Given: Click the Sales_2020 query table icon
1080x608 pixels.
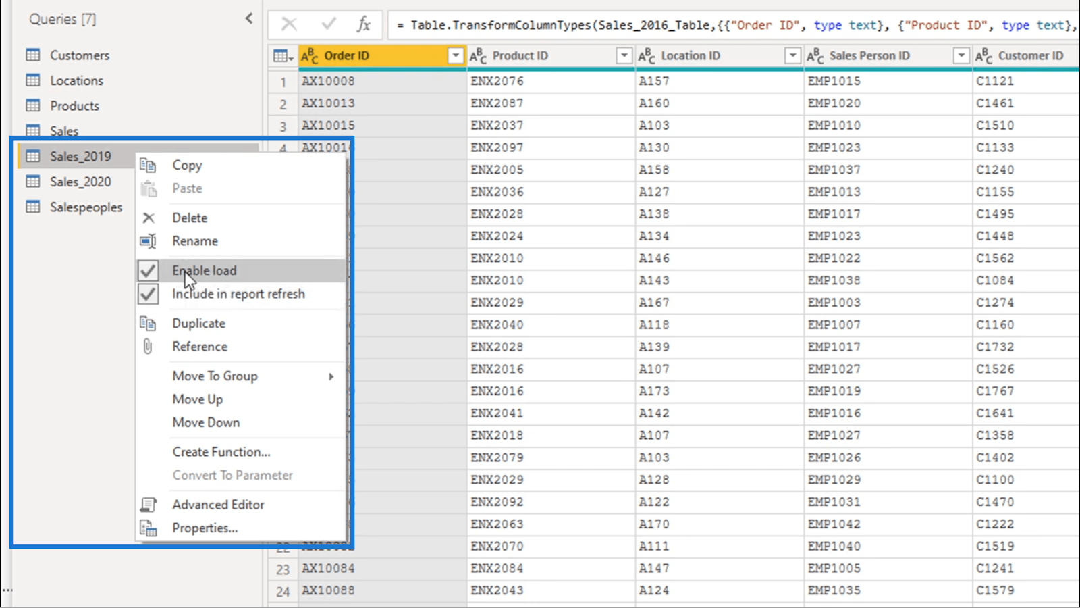Looking at the screenshot, I should pyautogui.click(x=33, y=182).
